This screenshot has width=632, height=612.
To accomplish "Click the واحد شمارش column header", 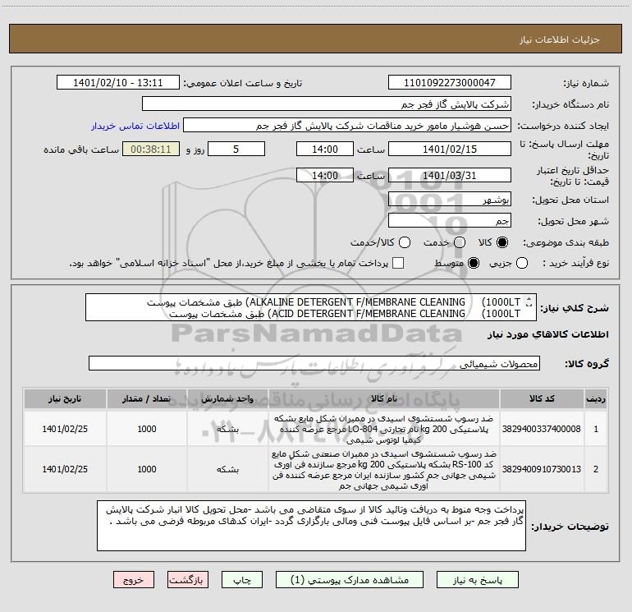I will click(x=227, y=398).
